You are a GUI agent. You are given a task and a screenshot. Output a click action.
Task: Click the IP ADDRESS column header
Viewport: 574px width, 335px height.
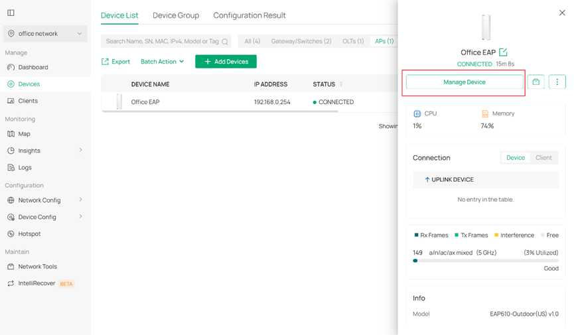tap(271, 84)
